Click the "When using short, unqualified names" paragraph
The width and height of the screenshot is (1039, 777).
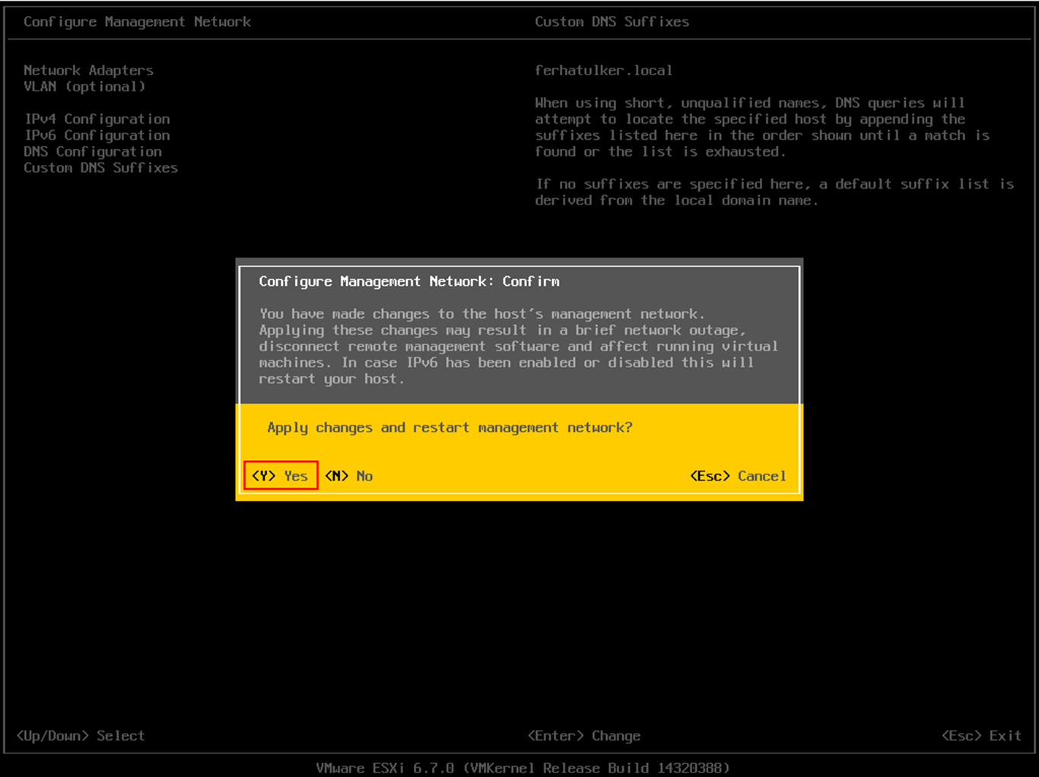(762, 127)
